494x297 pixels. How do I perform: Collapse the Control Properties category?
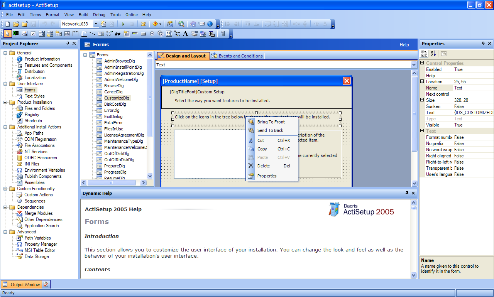(x=422, y=63)
